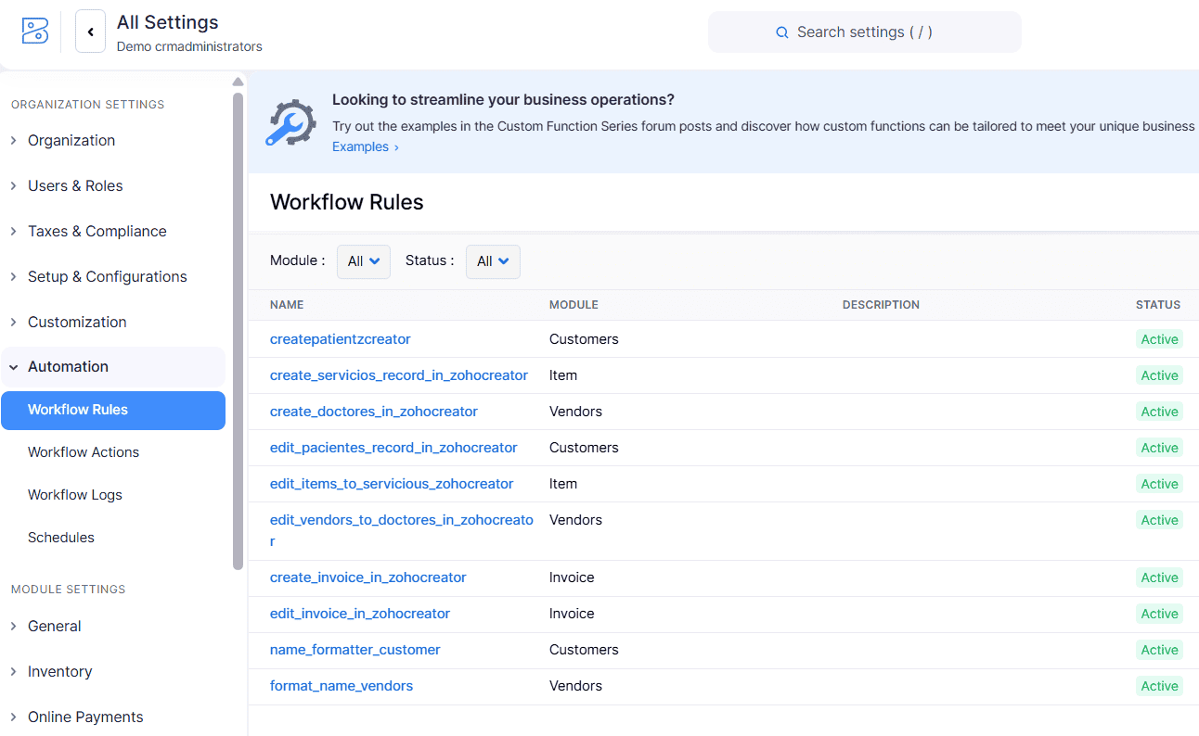The height and width of the screenshot is (736, 1199).
Task: Expand the Customization section
Action: 78,322
